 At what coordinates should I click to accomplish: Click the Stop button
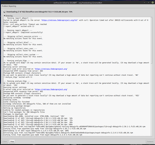pos(12,142)
